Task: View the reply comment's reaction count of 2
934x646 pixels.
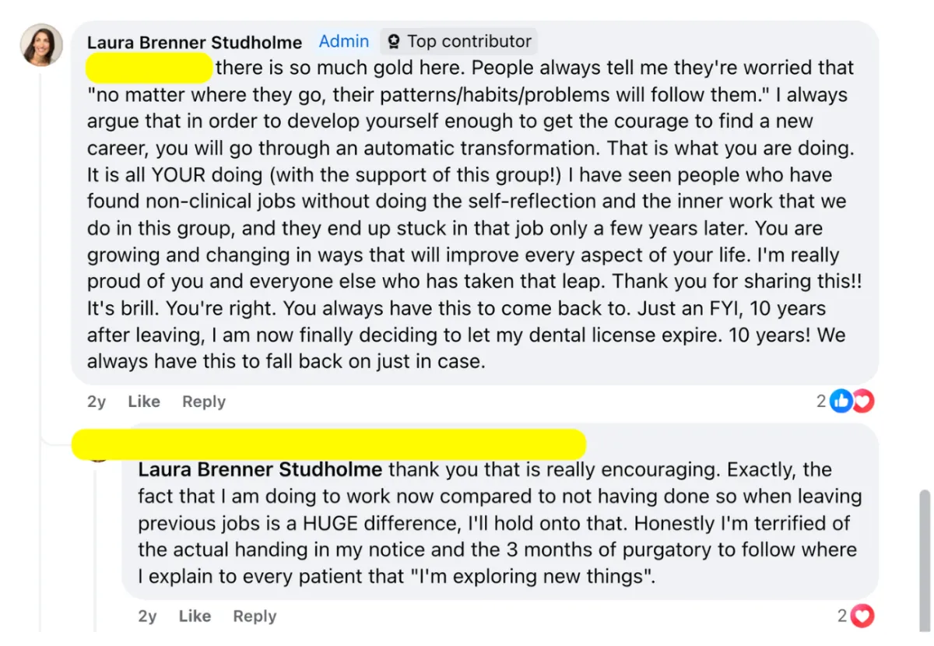Action: [x=842, y=616]
